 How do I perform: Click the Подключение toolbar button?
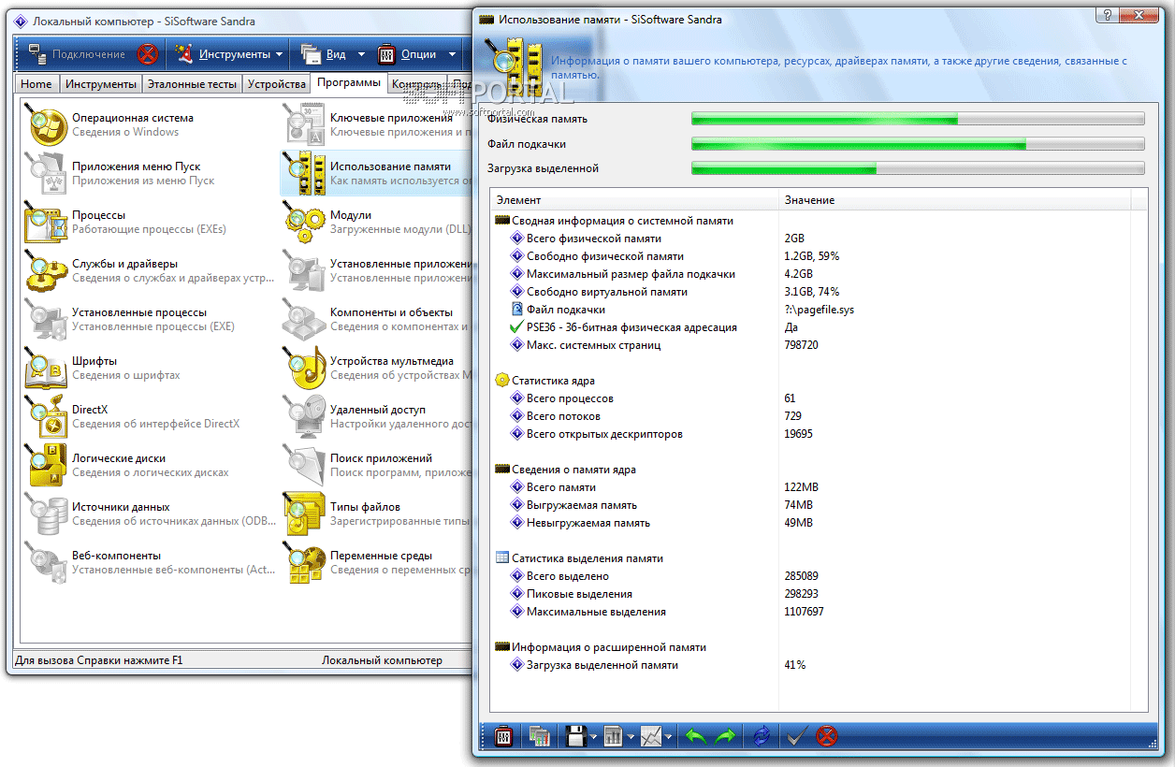coord(76,54)
